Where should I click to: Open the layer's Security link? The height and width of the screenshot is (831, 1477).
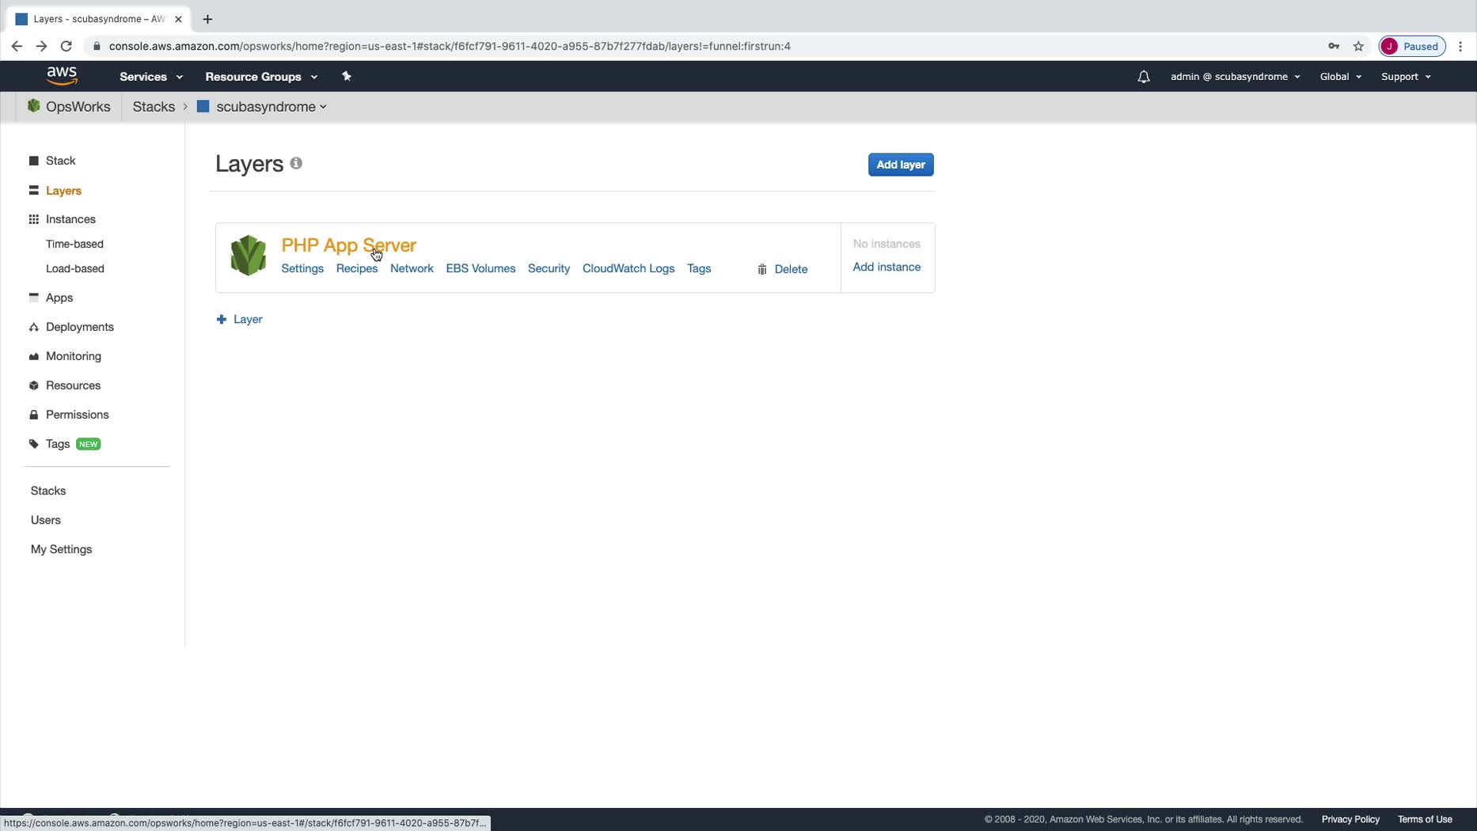[x=549, y=268]
